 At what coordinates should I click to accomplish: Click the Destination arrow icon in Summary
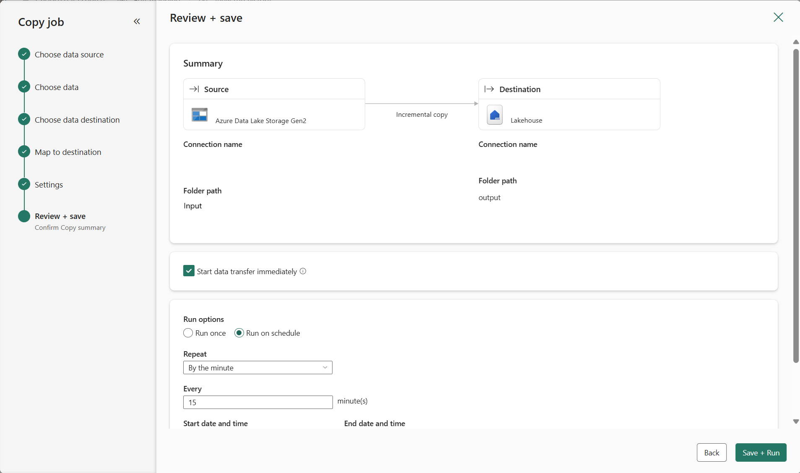(x=489, y=89)
